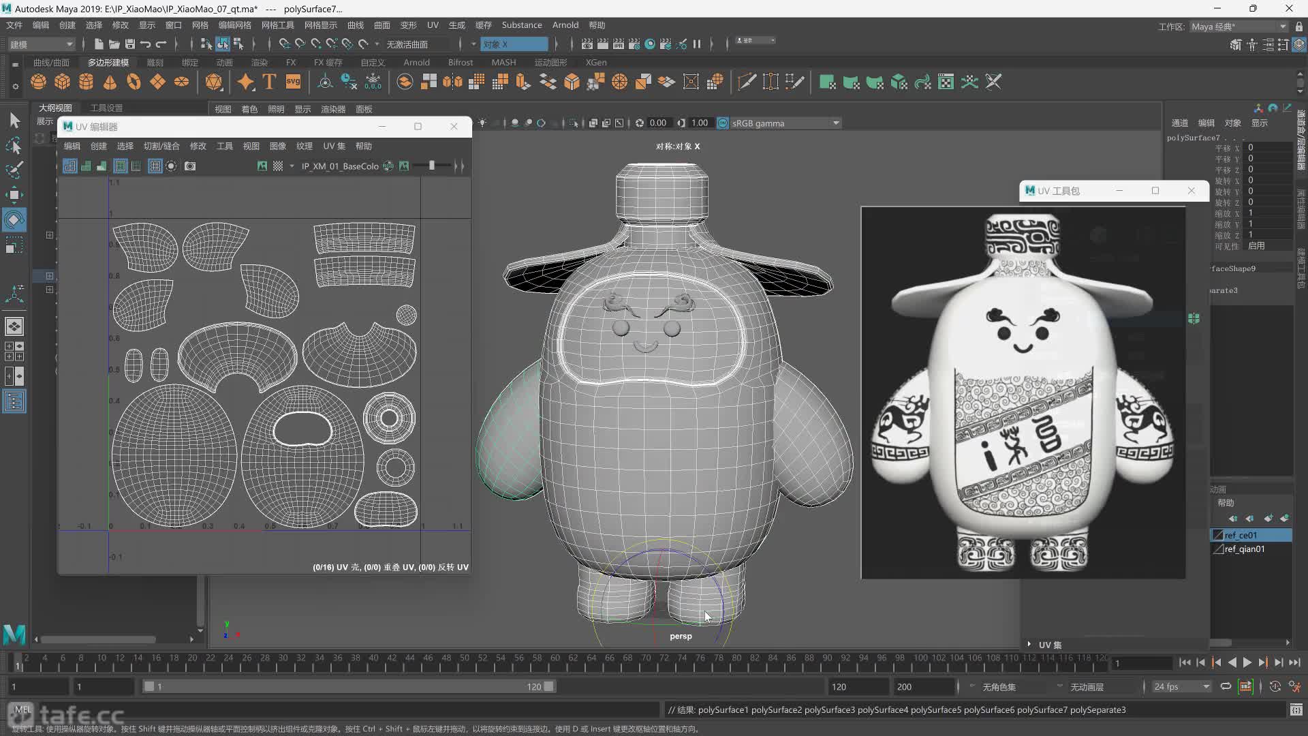
Task: Click the playback end frame field 200
Action: point(923,687)
